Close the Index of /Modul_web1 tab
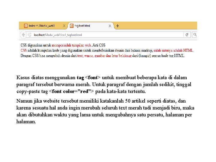Viewport: 216px width, 162px height. 64,26
